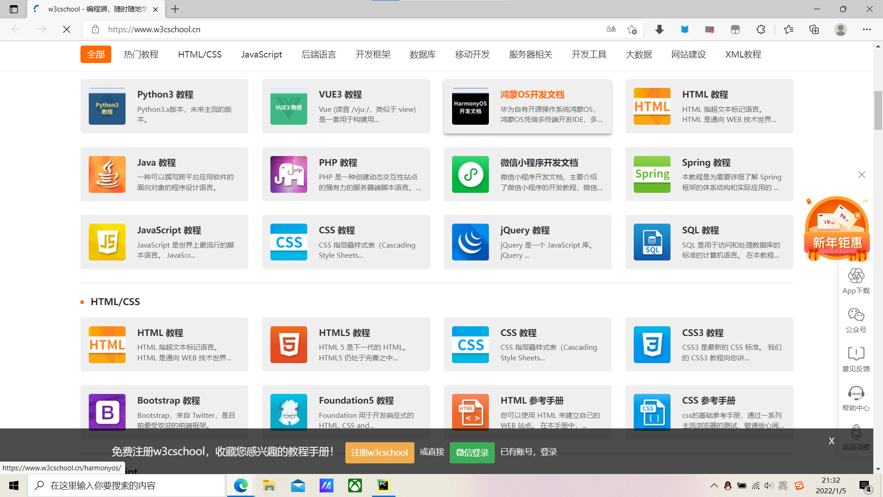Open the 鸿蒙OS开发文档 title link
This screenshot has height=497, width=883.
[x=532, y=95]
